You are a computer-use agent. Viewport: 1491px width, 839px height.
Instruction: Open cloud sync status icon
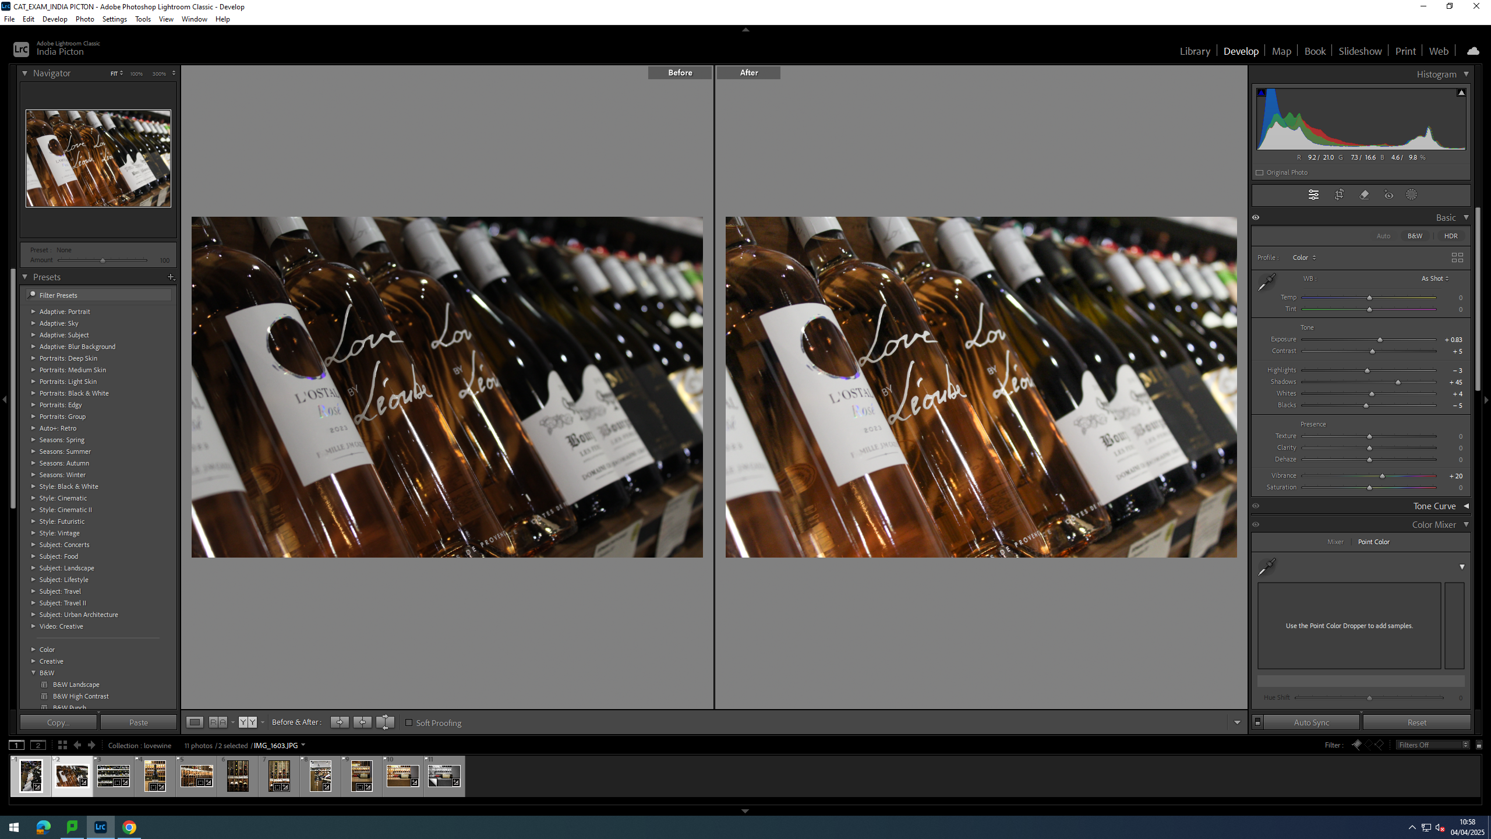tap(1473, 51)
